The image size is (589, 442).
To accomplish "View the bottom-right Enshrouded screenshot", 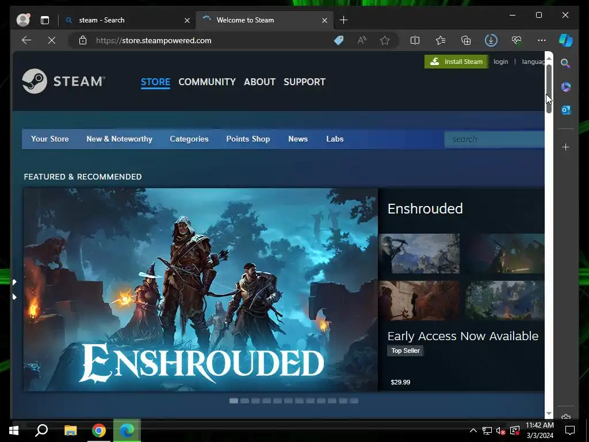I will tap(504, 300).
